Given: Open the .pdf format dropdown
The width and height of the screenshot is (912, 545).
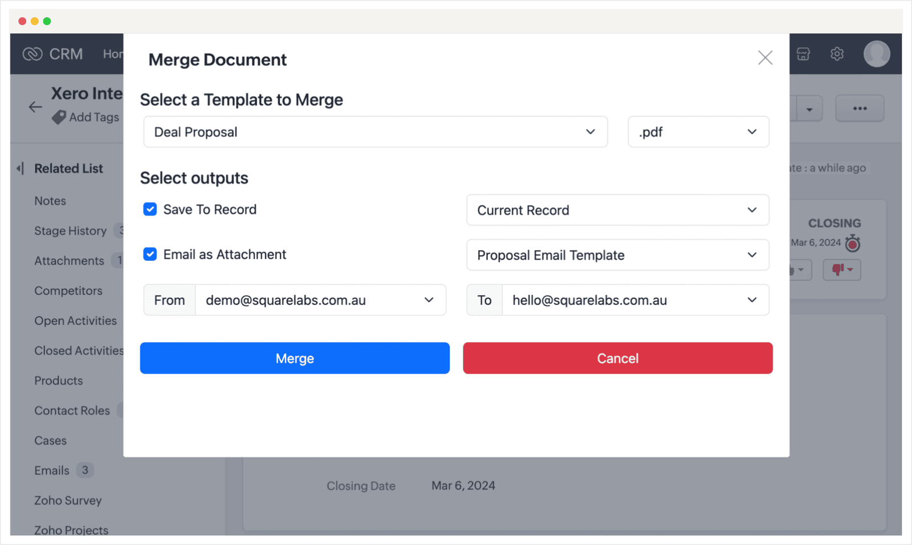Looking at the screenshot, I should pyautogui.click(x=698, y=132).
